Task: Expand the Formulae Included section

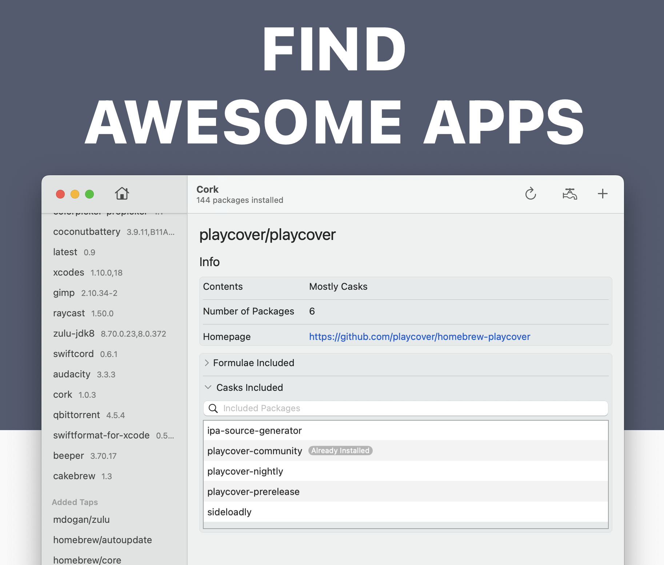Action: [x=207, y=363]
